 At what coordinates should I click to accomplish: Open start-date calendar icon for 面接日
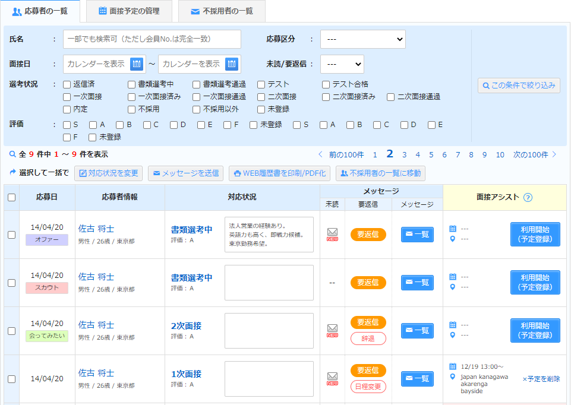pyautogui.click(x=137, y=64)
